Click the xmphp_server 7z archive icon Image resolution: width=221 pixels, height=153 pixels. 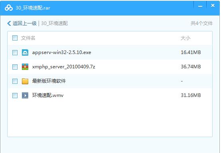pos(25,67)
